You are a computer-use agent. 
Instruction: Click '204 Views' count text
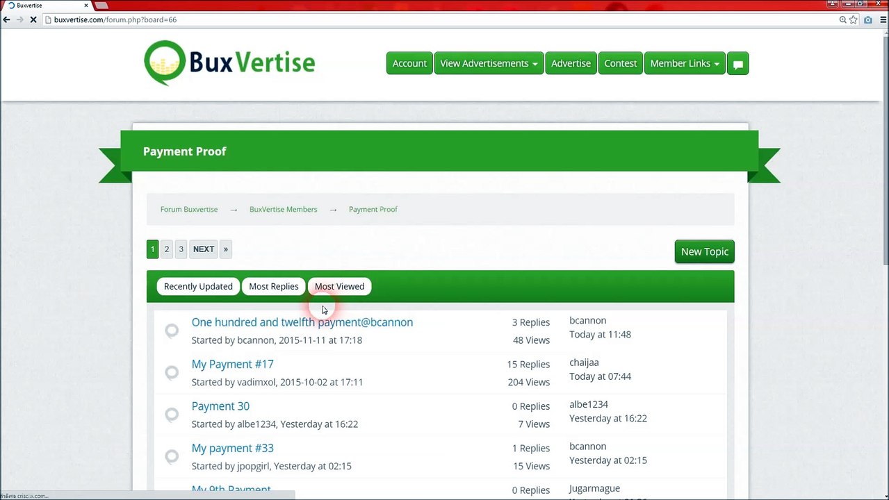(528, 382)
